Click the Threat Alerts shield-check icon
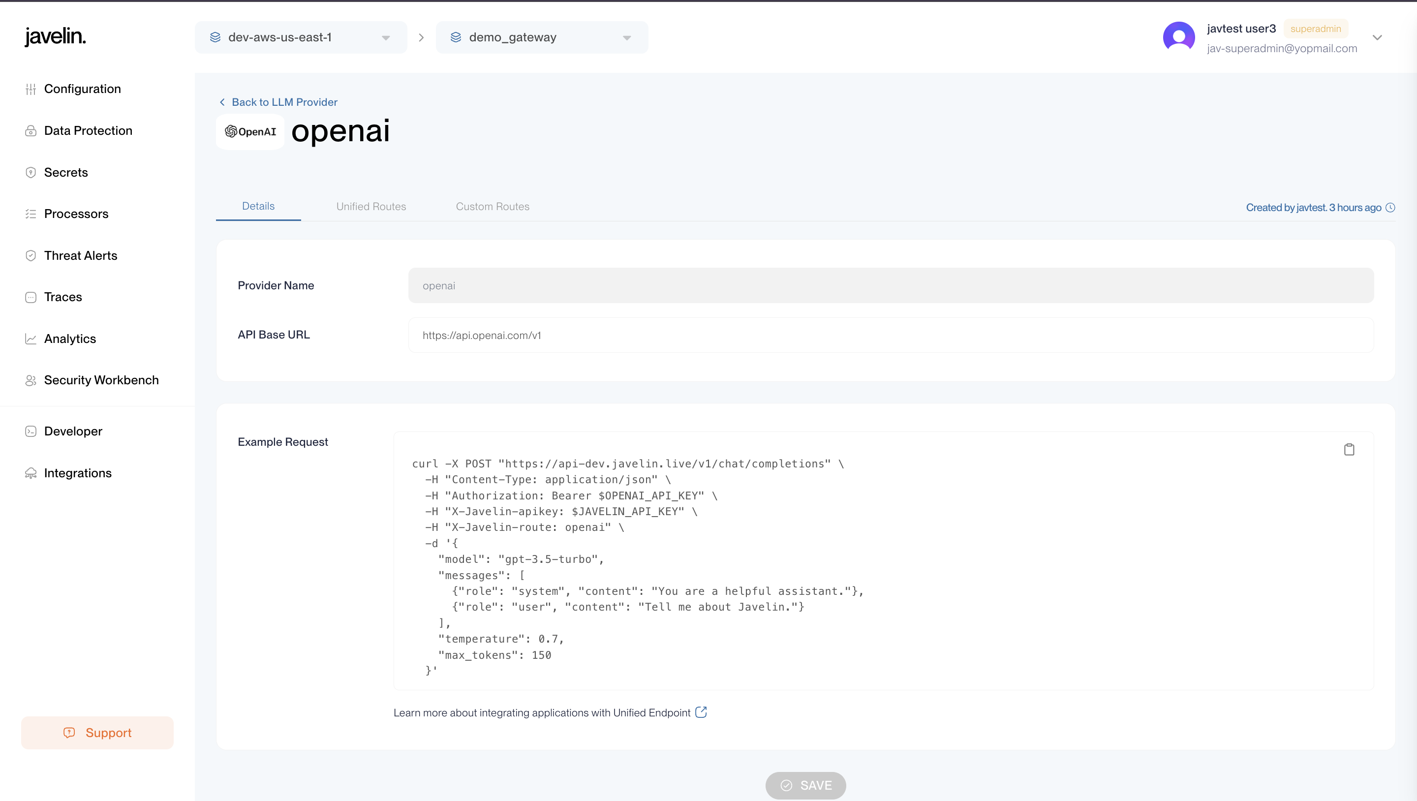The image size is (1417, 801). tap(31, 256)
